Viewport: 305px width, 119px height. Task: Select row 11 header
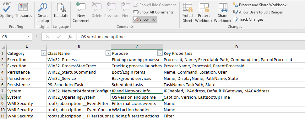tap(3, 116)
